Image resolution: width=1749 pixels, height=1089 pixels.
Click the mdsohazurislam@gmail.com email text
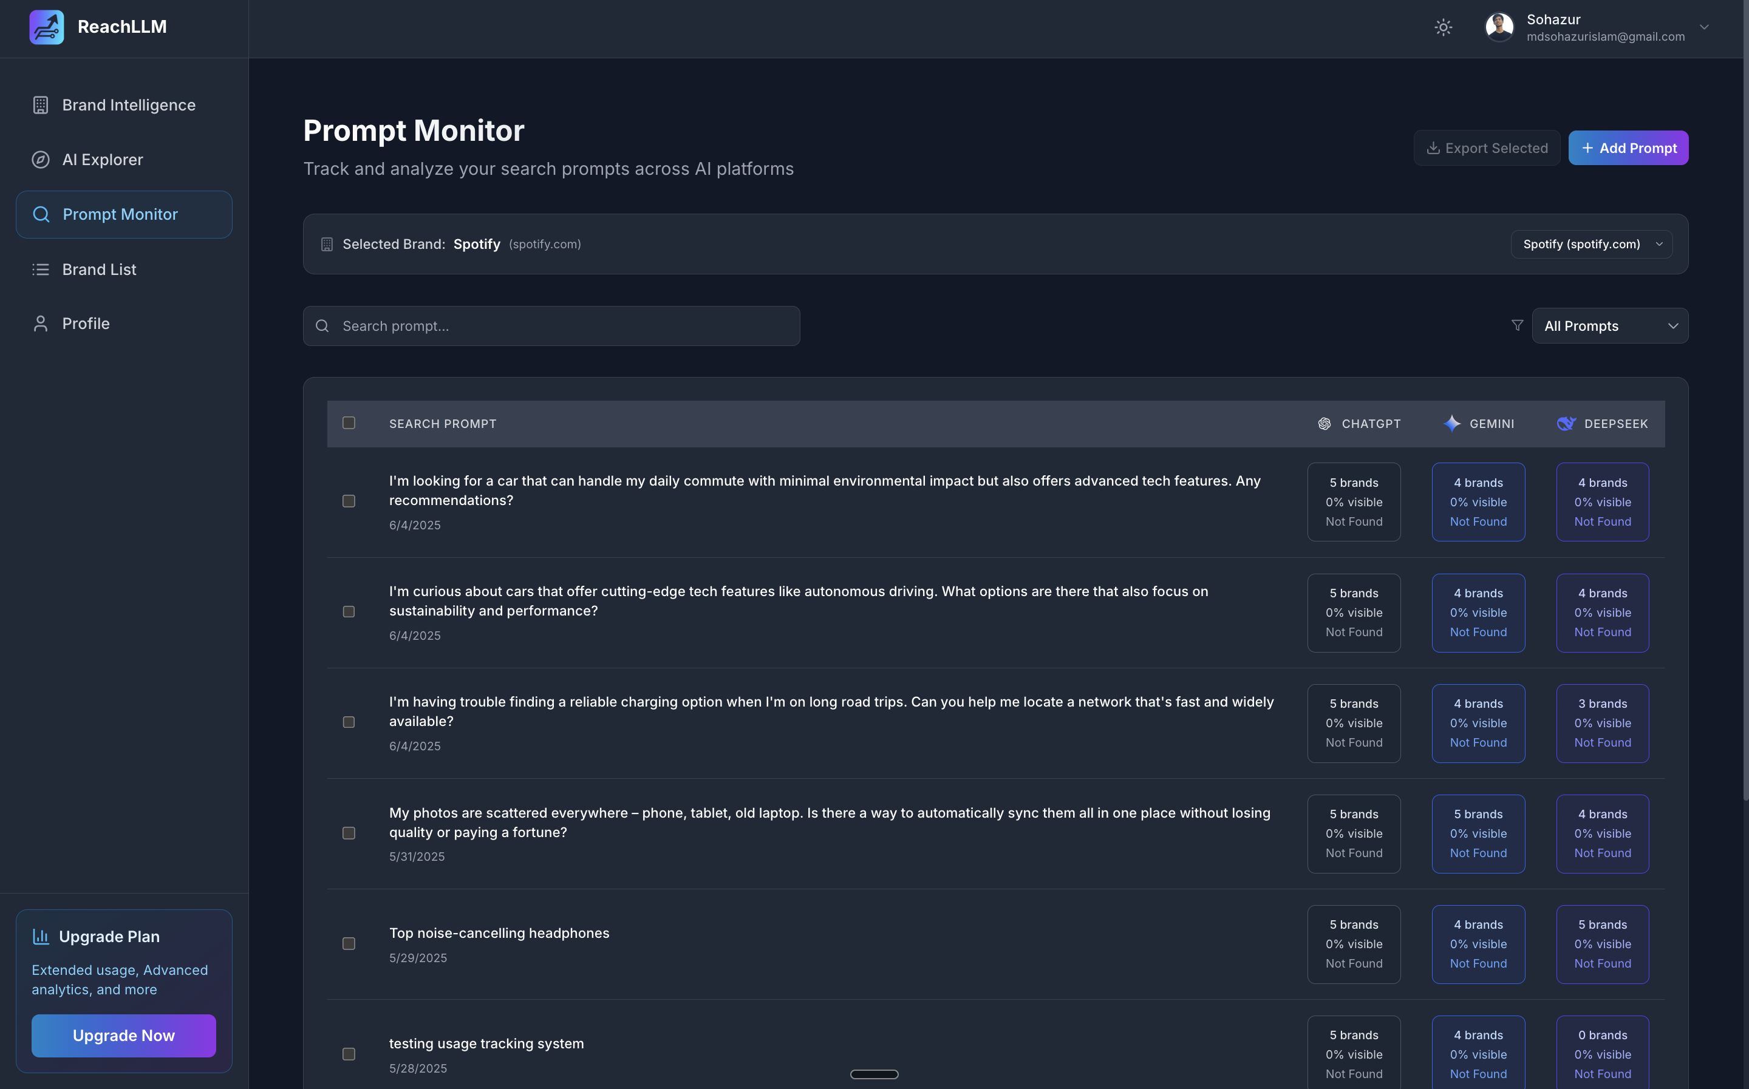1606,37
